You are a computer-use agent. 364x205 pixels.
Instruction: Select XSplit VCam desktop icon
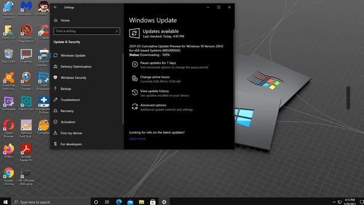(26, 103)
